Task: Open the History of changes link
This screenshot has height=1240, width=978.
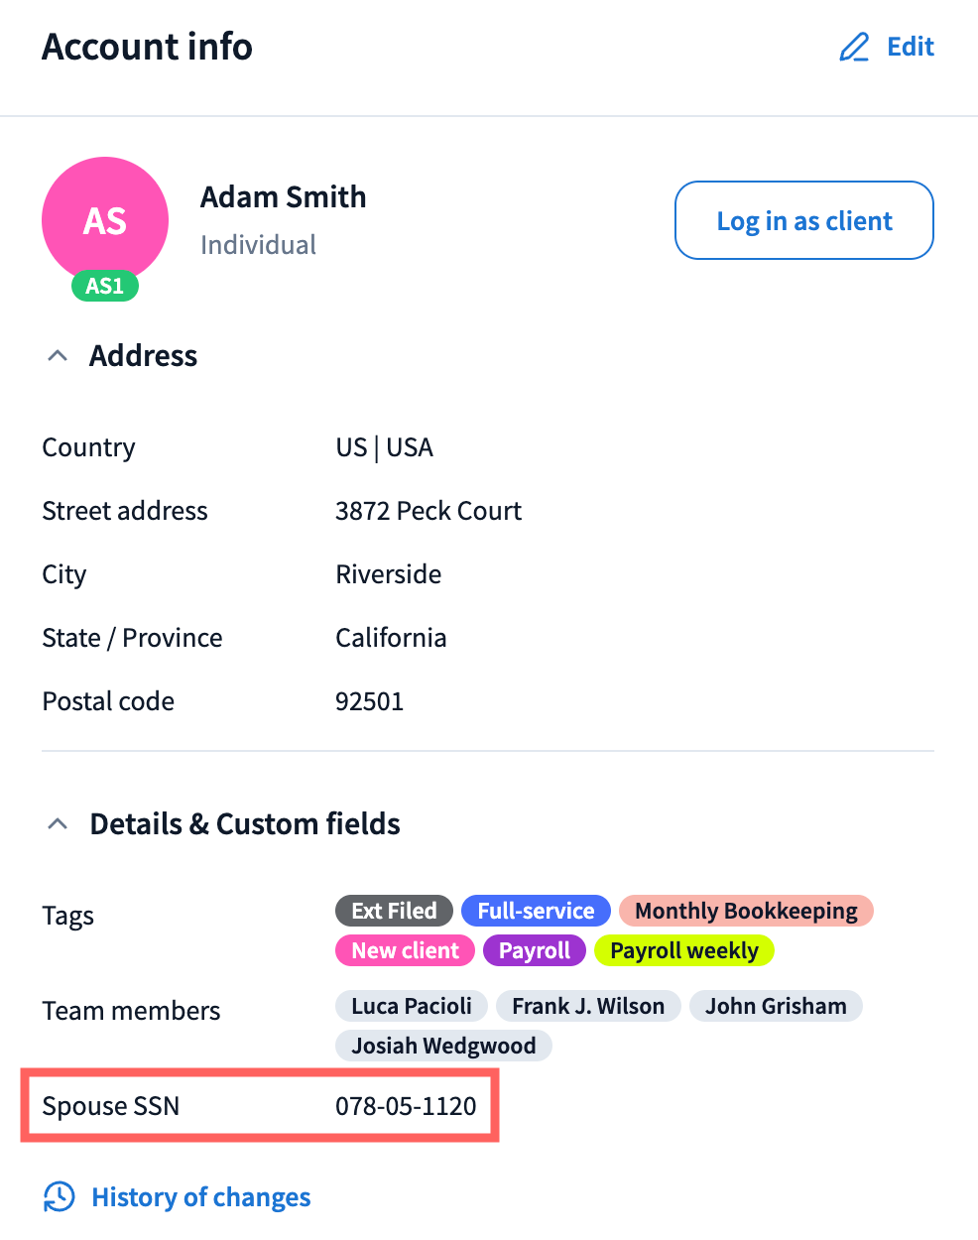Action: [x=200, y=1197]
